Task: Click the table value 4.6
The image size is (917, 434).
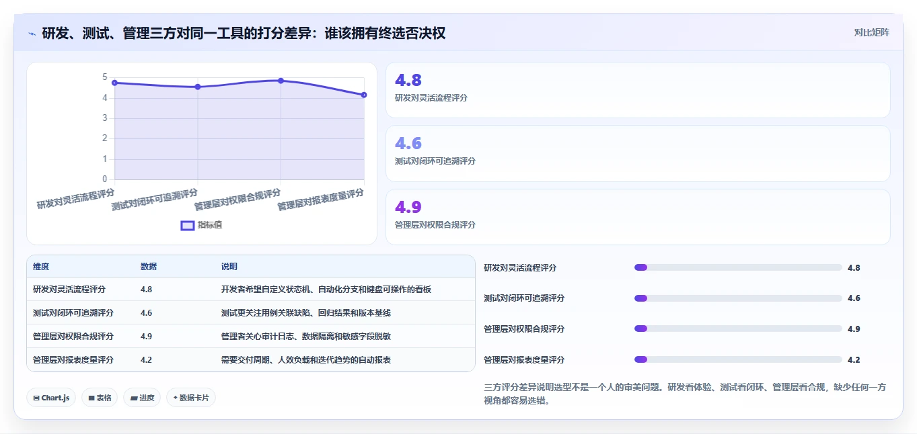Action: click(146, 313)
